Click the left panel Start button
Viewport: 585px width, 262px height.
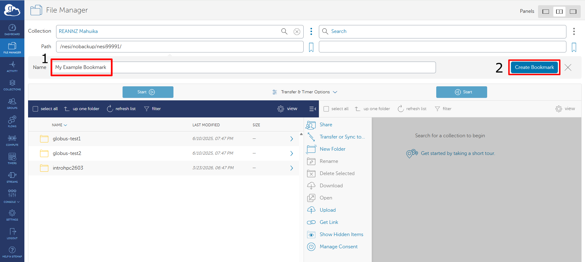148,92
